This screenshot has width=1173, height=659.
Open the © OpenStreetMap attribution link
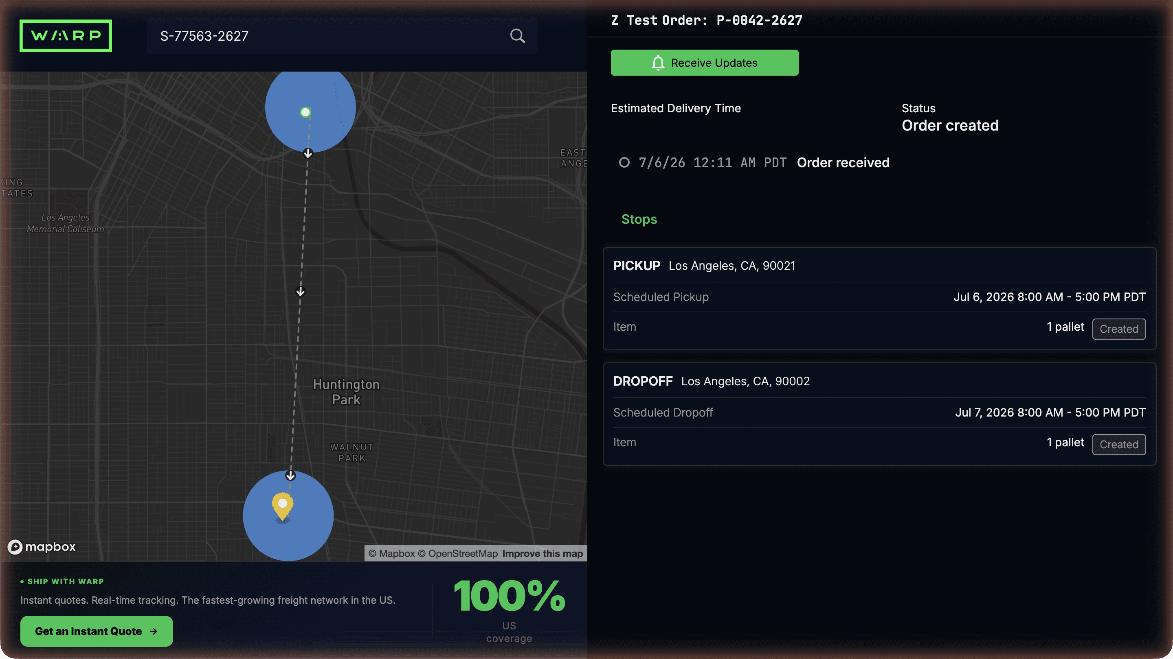(458, 554)
